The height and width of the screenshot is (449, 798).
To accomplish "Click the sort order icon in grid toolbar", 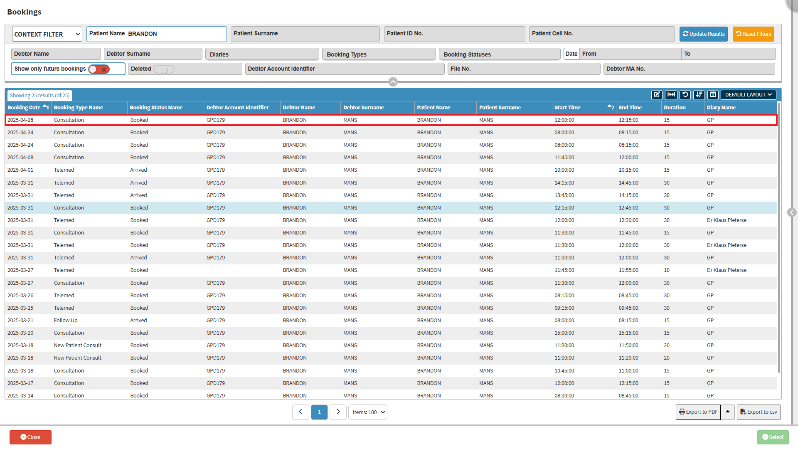I will (699, 95).
